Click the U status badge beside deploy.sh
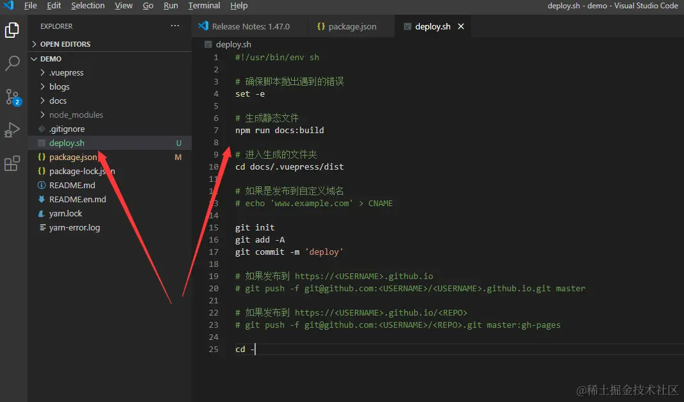Viewport: 684px width, 402px height. tap(178, 143)
